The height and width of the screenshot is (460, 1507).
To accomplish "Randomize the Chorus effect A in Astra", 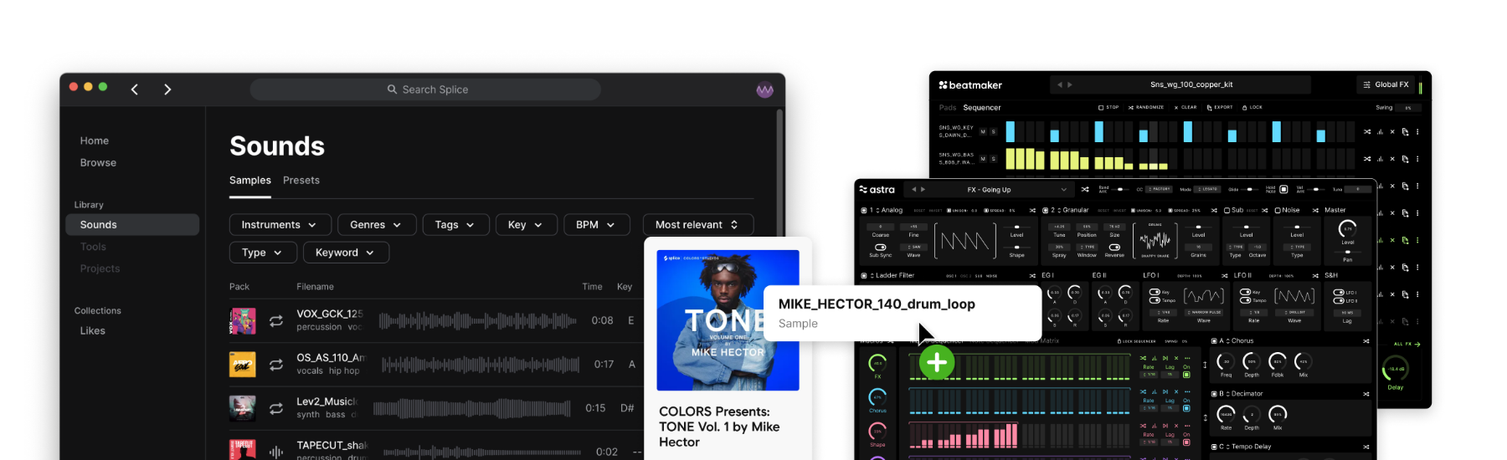I will 1366,341.
